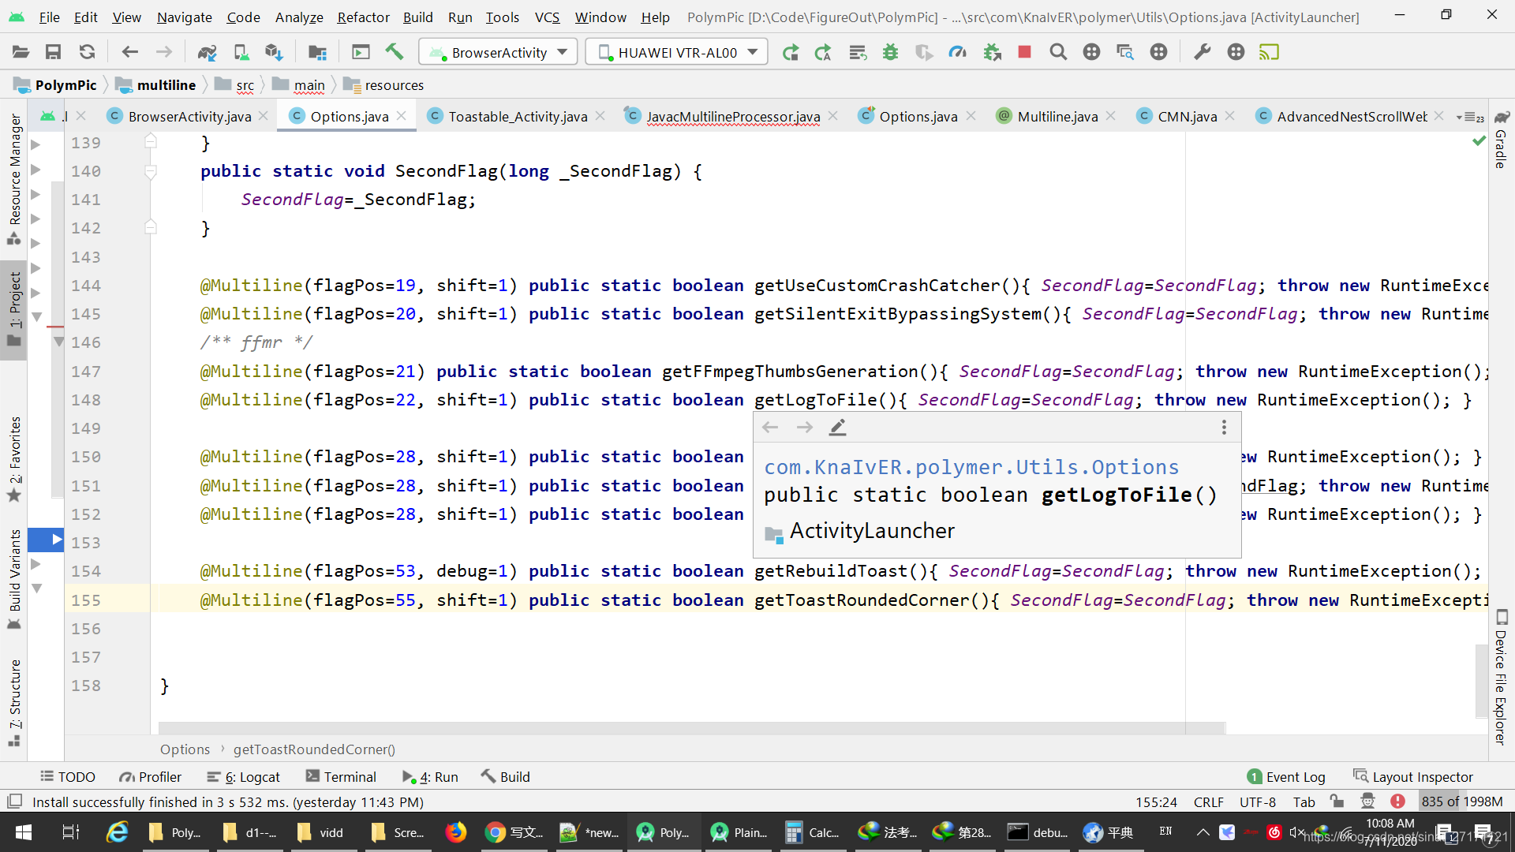Image resolution: width=1515 pixels, height=852 pixels.
Task: Open the Terminal tool window
Action: coord(341,777)
